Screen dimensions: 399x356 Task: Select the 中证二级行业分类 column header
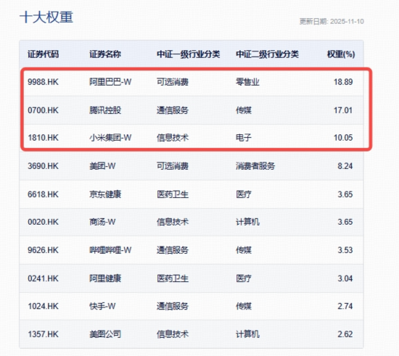tap(267, 54)
